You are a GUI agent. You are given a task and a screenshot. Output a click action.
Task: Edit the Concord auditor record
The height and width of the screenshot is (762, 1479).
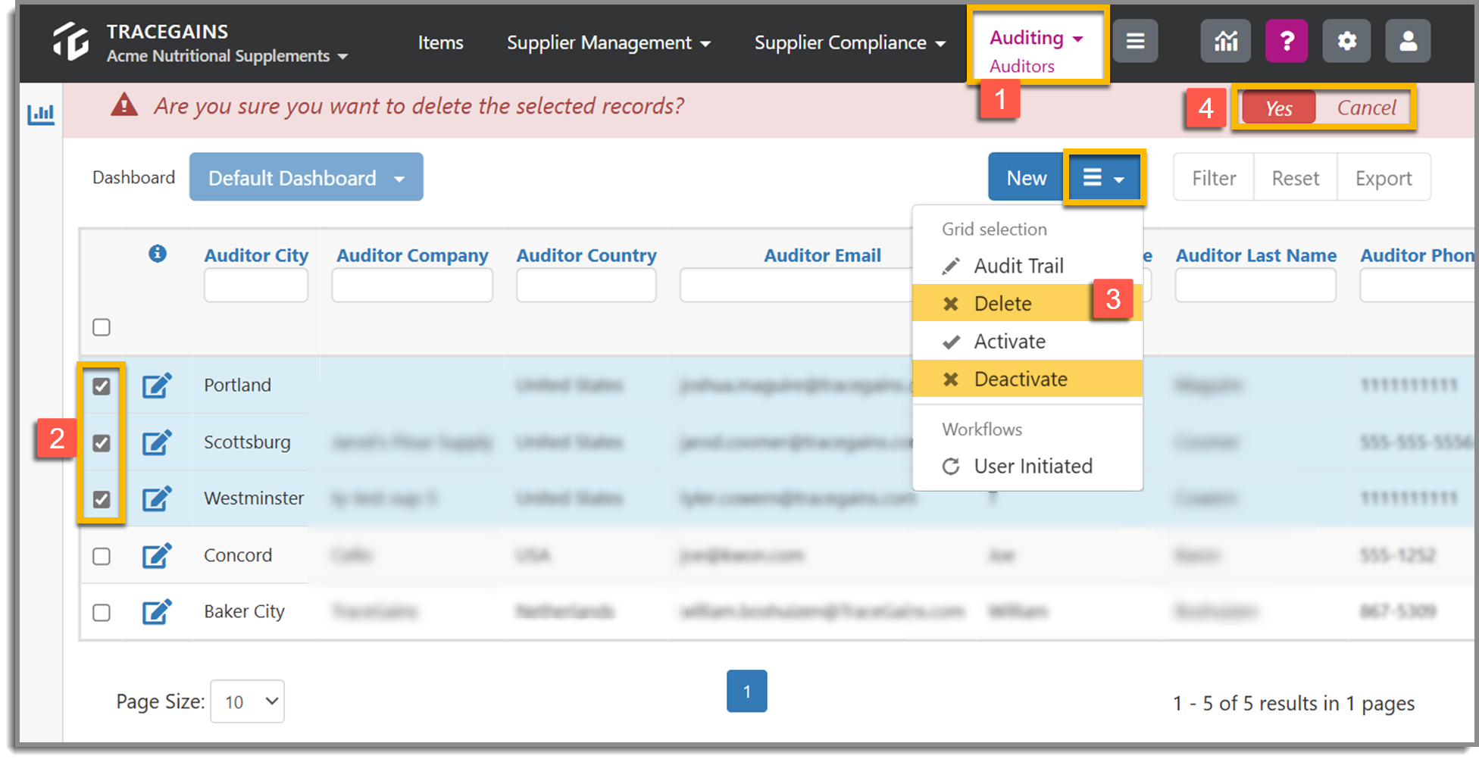point(157,556)
